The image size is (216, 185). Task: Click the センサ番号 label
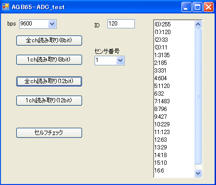point(107,51)
